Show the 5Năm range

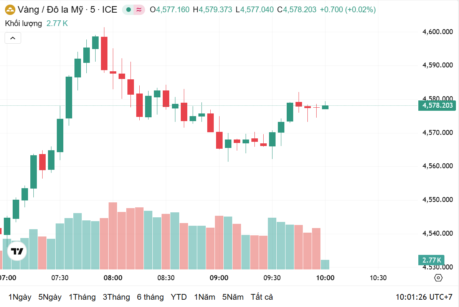tap(233, 297)
